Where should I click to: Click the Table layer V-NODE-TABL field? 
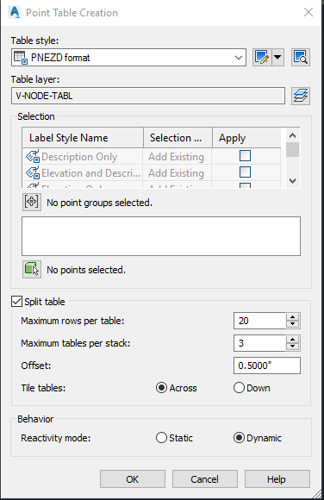[x=148, y=96]
